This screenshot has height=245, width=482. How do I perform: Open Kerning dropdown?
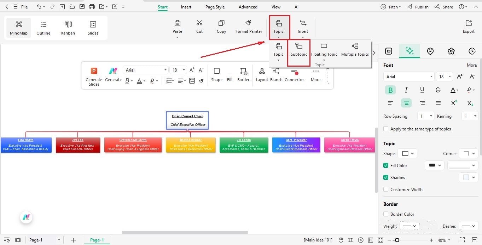470,116
